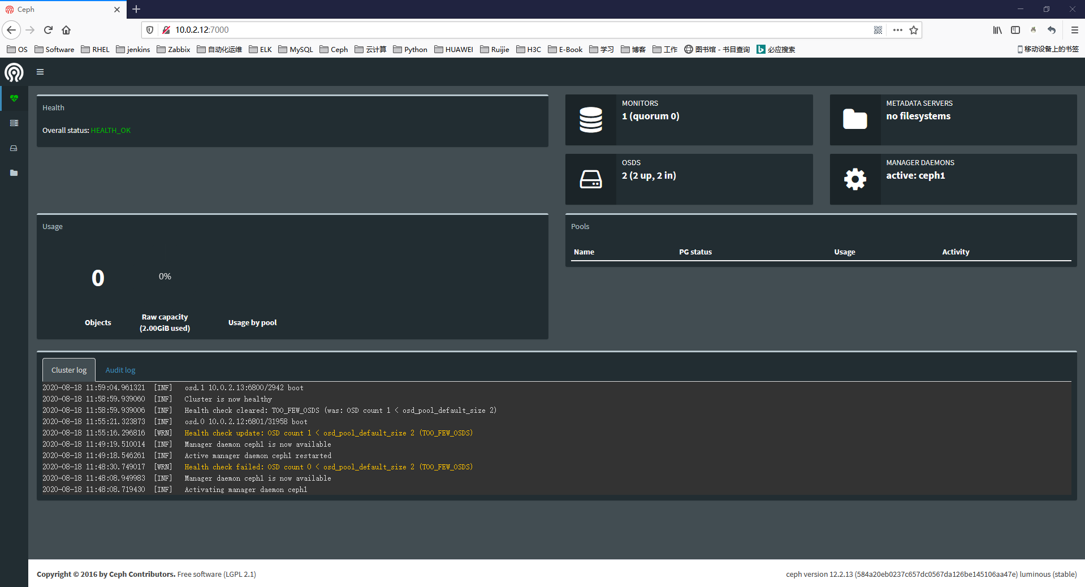Image resolution: width=1085 pixels, height=587 pixels.
Task: Toggle the hamburger sidebar menu
Action: (x=40, y=72)
